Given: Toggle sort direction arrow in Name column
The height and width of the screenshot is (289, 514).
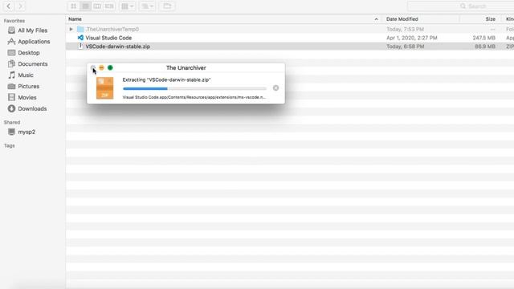Looking at the screenshot, I should (376, 19).
